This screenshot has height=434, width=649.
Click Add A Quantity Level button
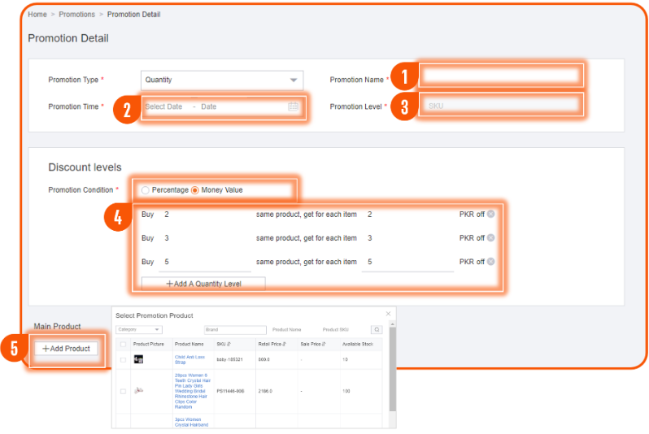(x=203, y=284)
